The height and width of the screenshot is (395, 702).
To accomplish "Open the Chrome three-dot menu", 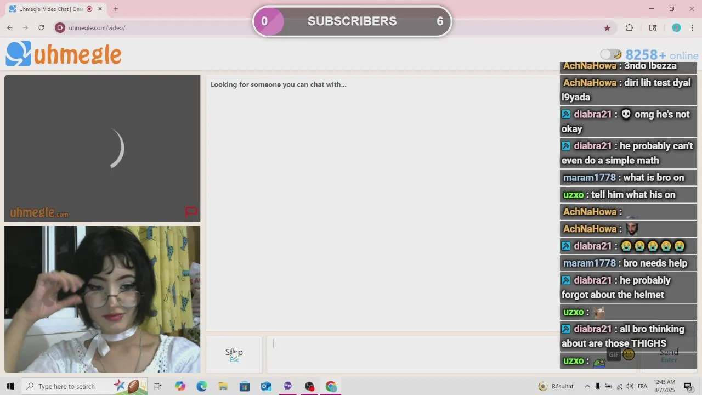I will (692, 27).
